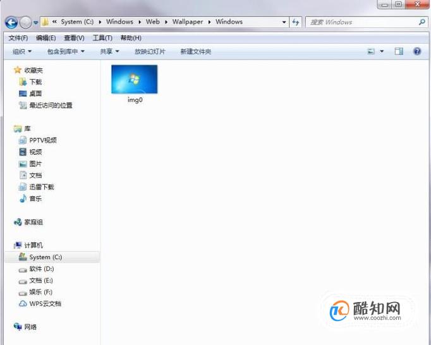This screenshot has height=345, width=431.
Task: Open 桌面 in favorites
Action: (x=35, y=94)
